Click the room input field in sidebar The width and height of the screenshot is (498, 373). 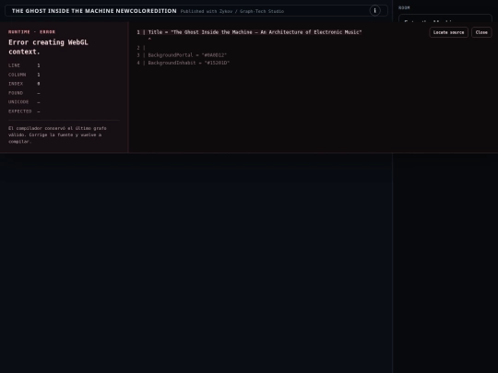click(x=445, y=18)
